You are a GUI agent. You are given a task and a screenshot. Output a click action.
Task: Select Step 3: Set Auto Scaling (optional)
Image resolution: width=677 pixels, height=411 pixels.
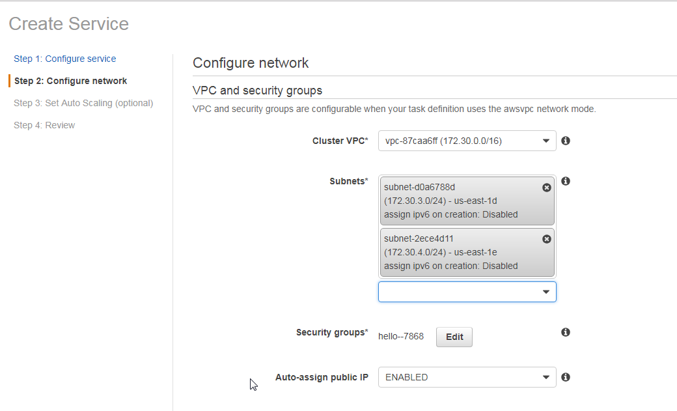click(83, 103)
